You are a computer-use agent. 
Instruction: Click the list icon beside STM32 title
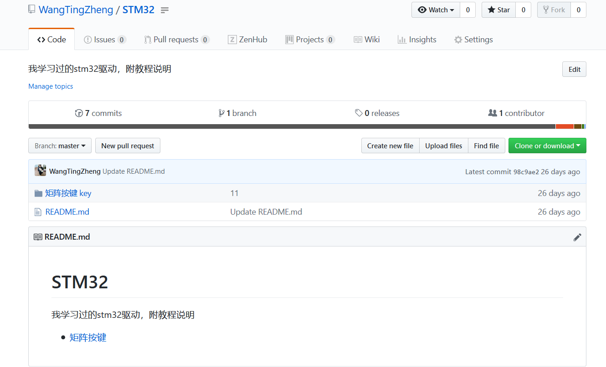tap(165, 10)
